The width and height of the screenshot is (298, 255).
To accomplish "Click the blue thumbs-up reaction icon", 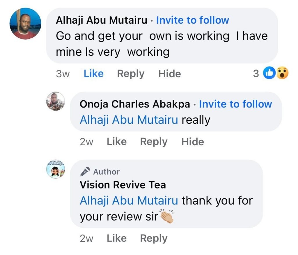I will [268, 74].
